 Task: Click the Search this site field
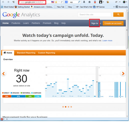[94, 15]
